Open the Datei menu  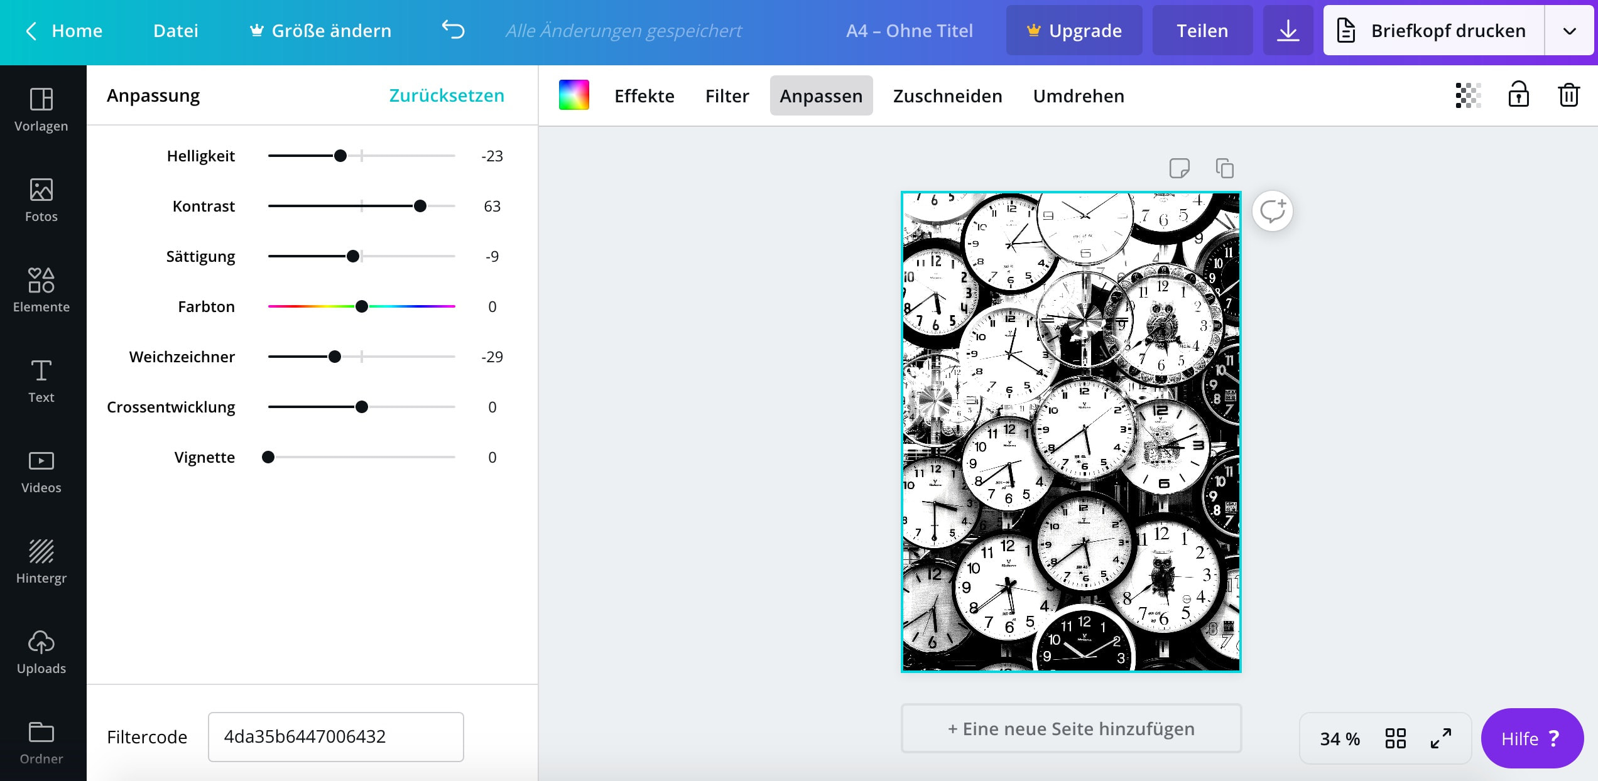(176, 31)
